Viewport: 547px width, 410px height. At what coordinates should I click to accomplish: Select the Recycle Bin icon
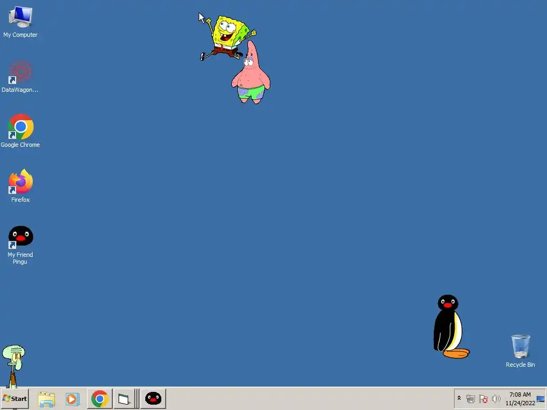click(520, 351)
